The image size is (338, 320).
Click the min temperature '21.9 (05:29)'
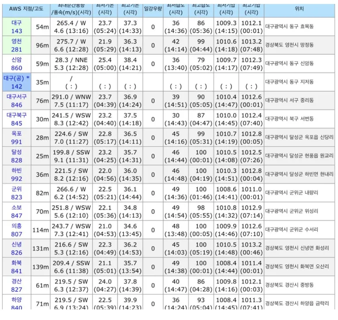pyautogui.click(x=105, y=45)
